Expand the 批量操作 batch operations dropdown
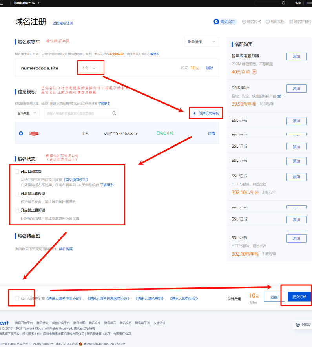312x347 pixels. 201,42
